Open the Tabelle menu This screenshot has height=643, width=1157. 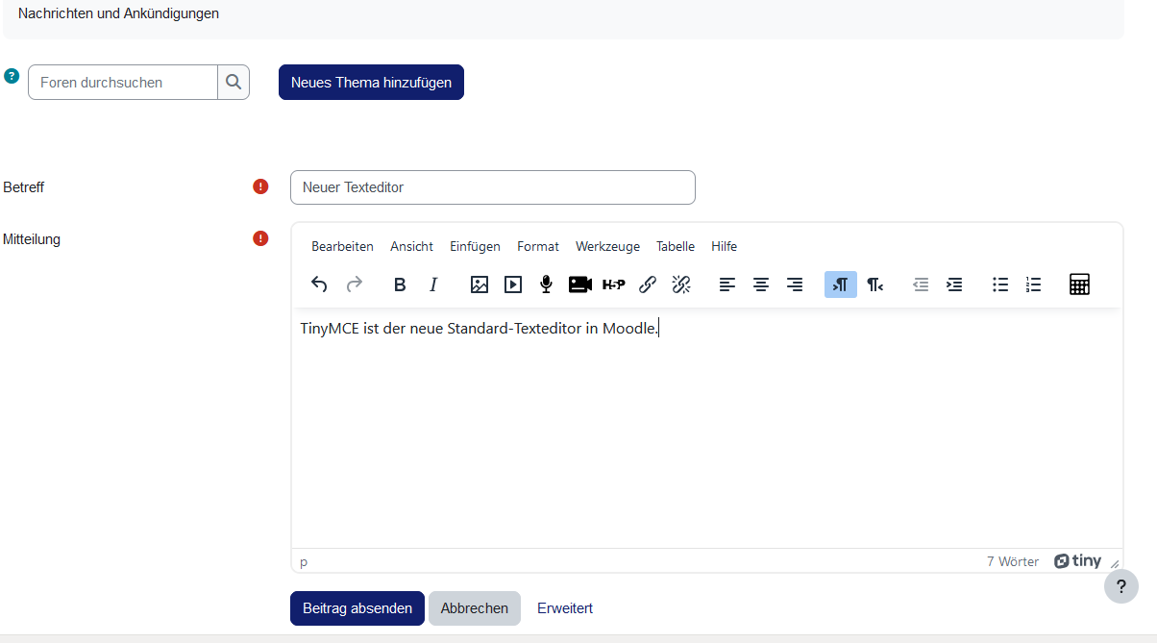[675, 247]
